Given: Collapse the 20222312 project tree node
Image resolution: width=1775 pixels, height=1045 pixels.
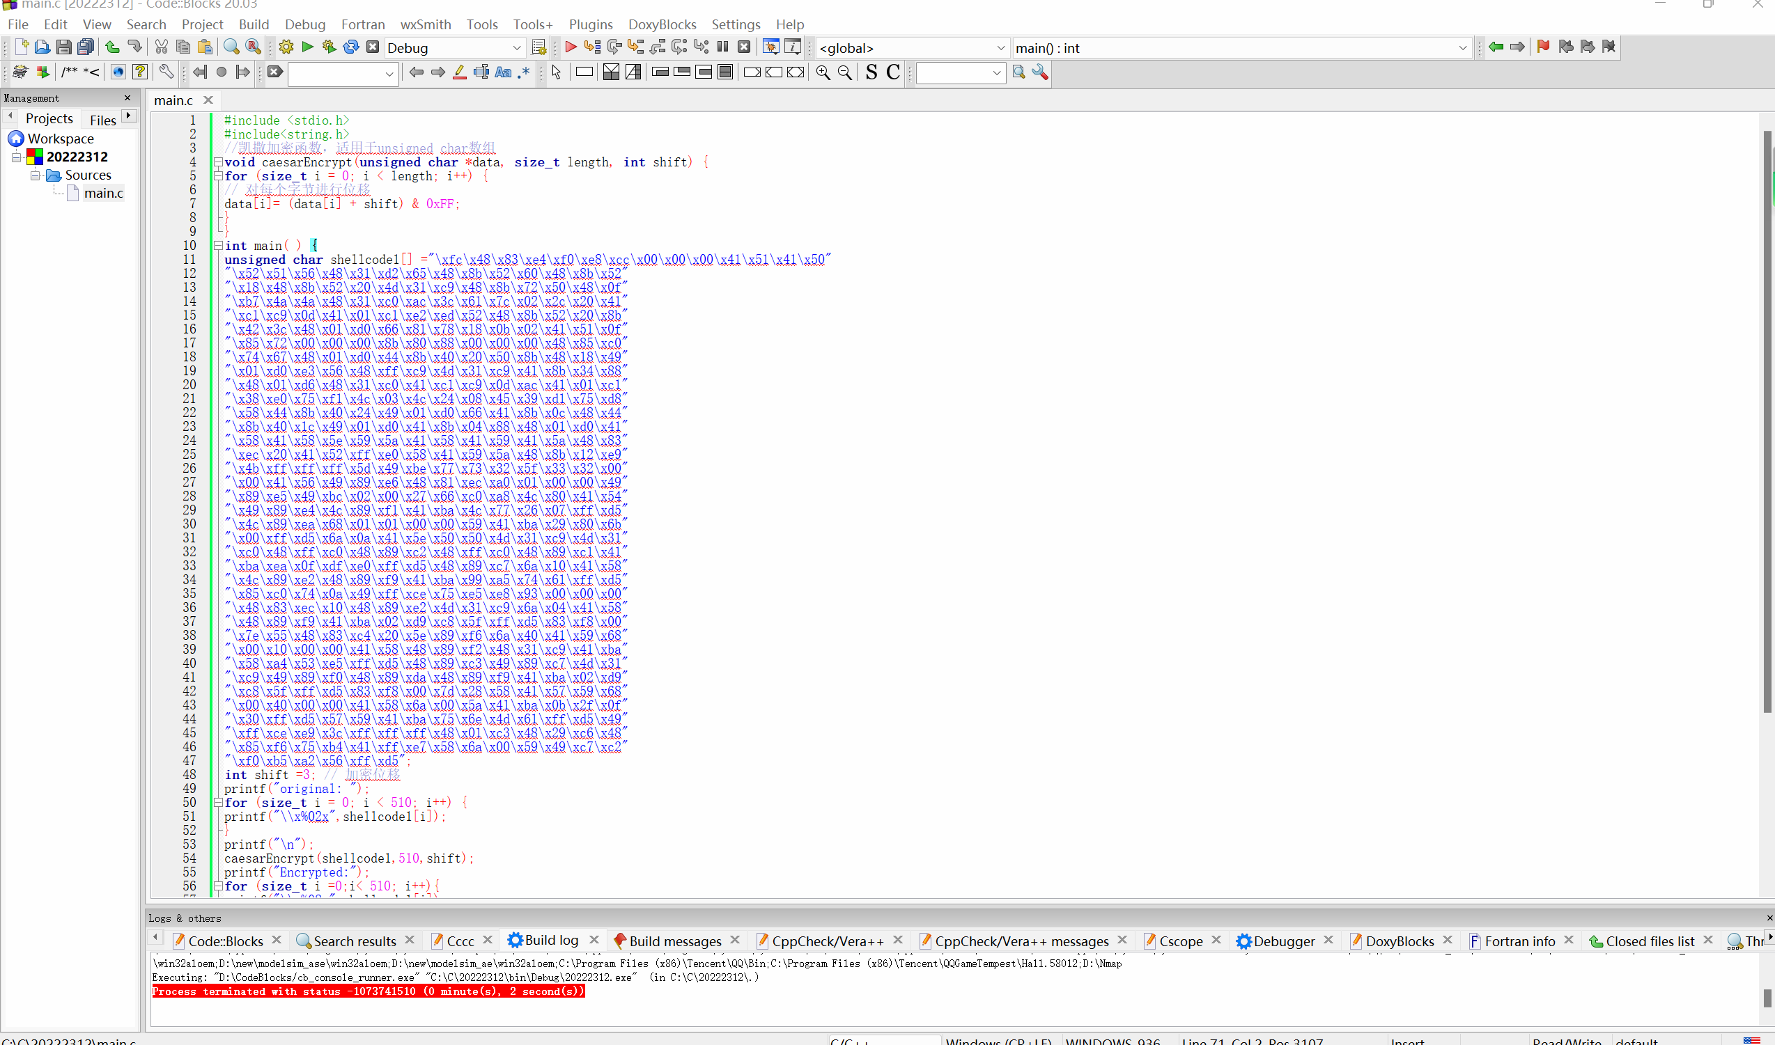Looking at the screenshot, I should click(x=16, y=157).
